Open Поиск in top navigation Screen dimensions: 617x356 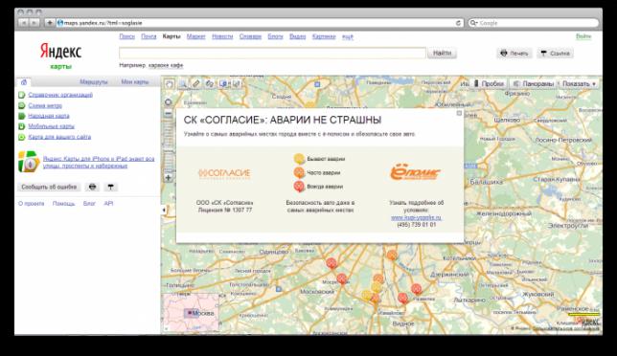point(126,36)
